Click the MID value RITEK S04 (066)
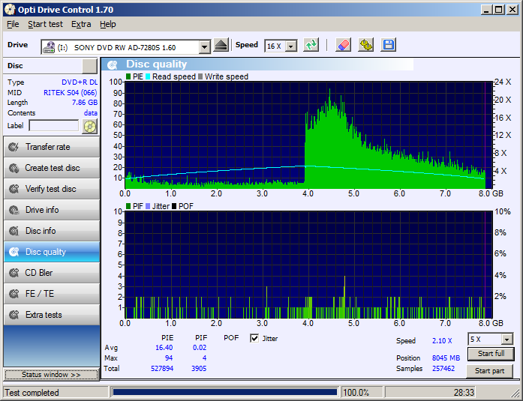Viewport: 523px width, 401px height. 71,93
